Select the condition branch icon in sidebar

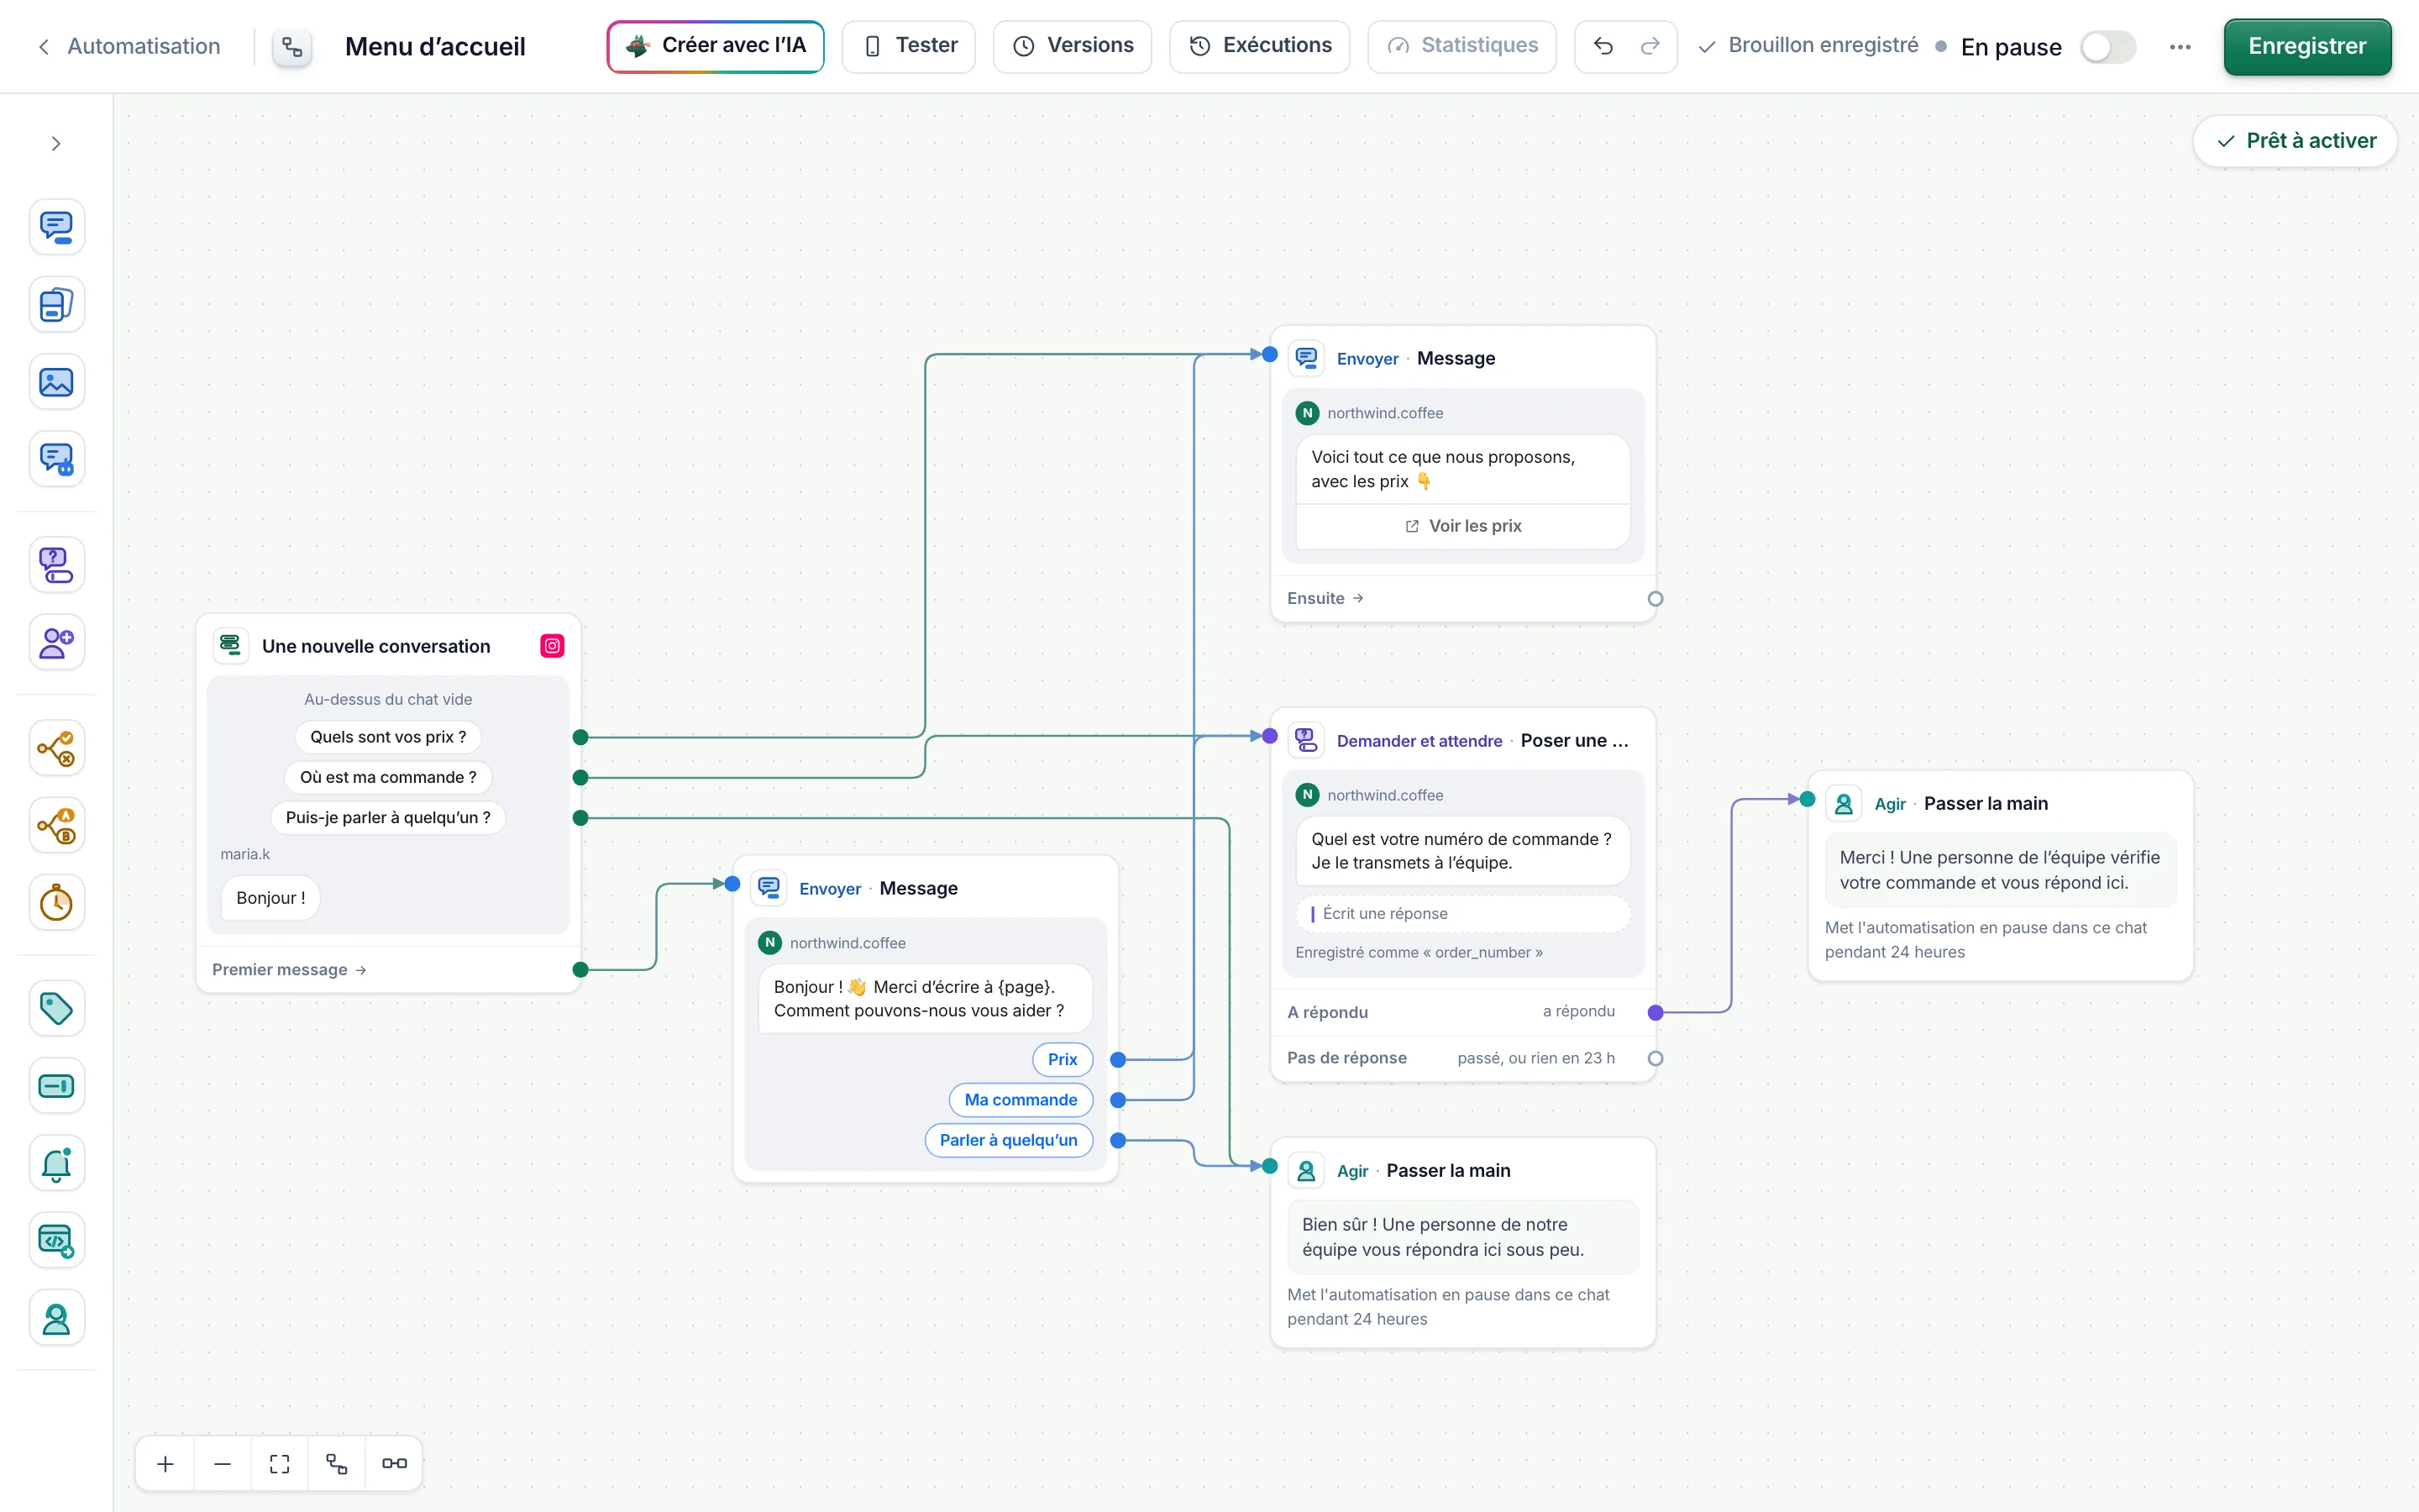56,748
